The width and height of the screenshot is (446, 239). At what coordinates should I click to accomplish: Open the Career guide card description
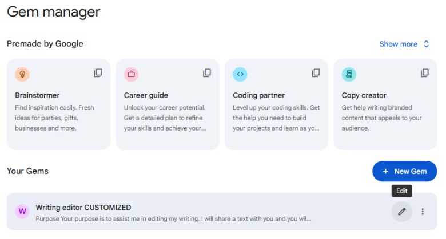pyautogui.click(x=165, y=118)
